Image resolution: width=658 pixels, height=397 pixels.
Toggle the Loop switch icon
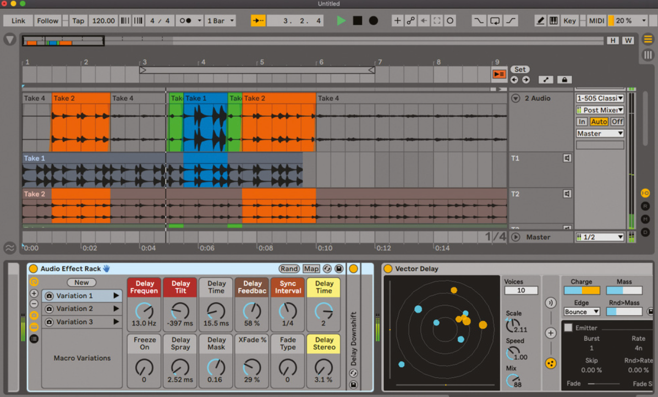tap(495, 20)
